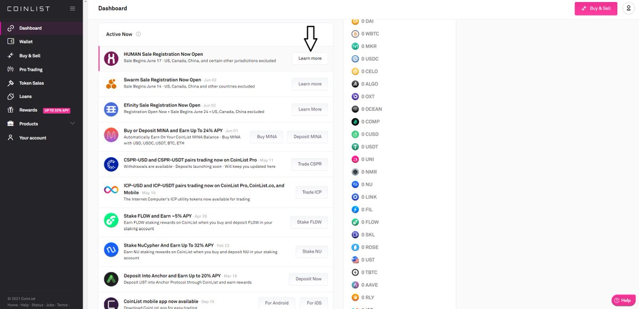
Task: Open Your account in the sidebar
Action: (32, 138)
